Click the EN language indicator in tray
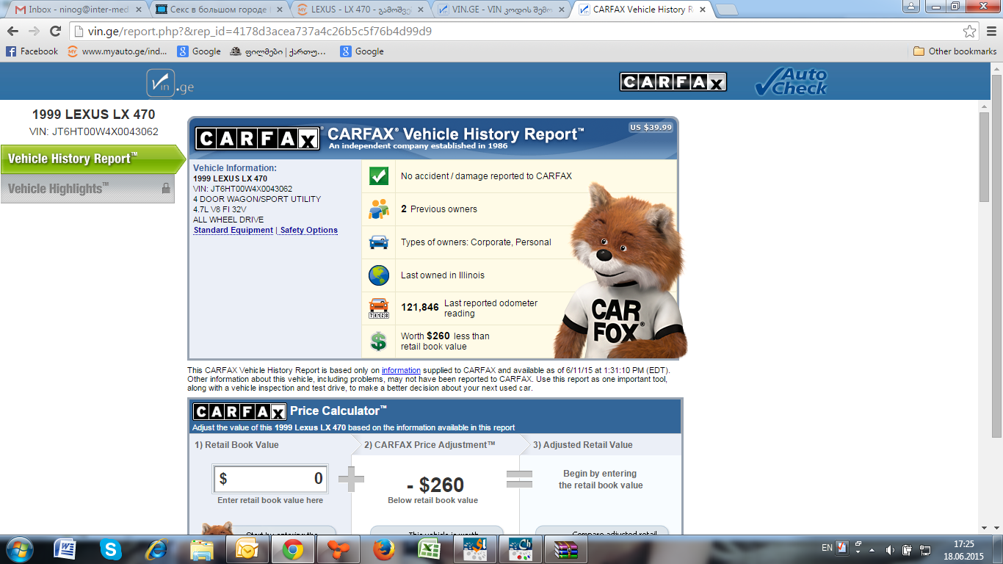1003x564 pixels. tap(827, 548)
